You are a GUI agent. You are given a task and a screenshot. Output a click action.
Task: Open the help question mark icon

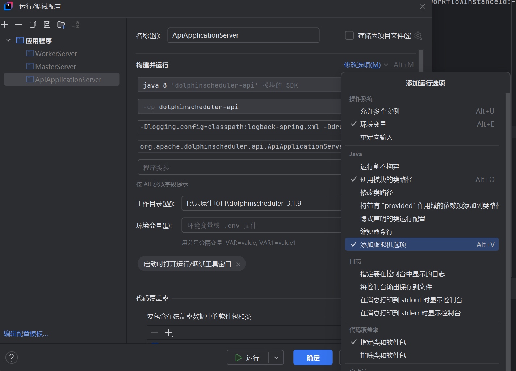point(12,358)
